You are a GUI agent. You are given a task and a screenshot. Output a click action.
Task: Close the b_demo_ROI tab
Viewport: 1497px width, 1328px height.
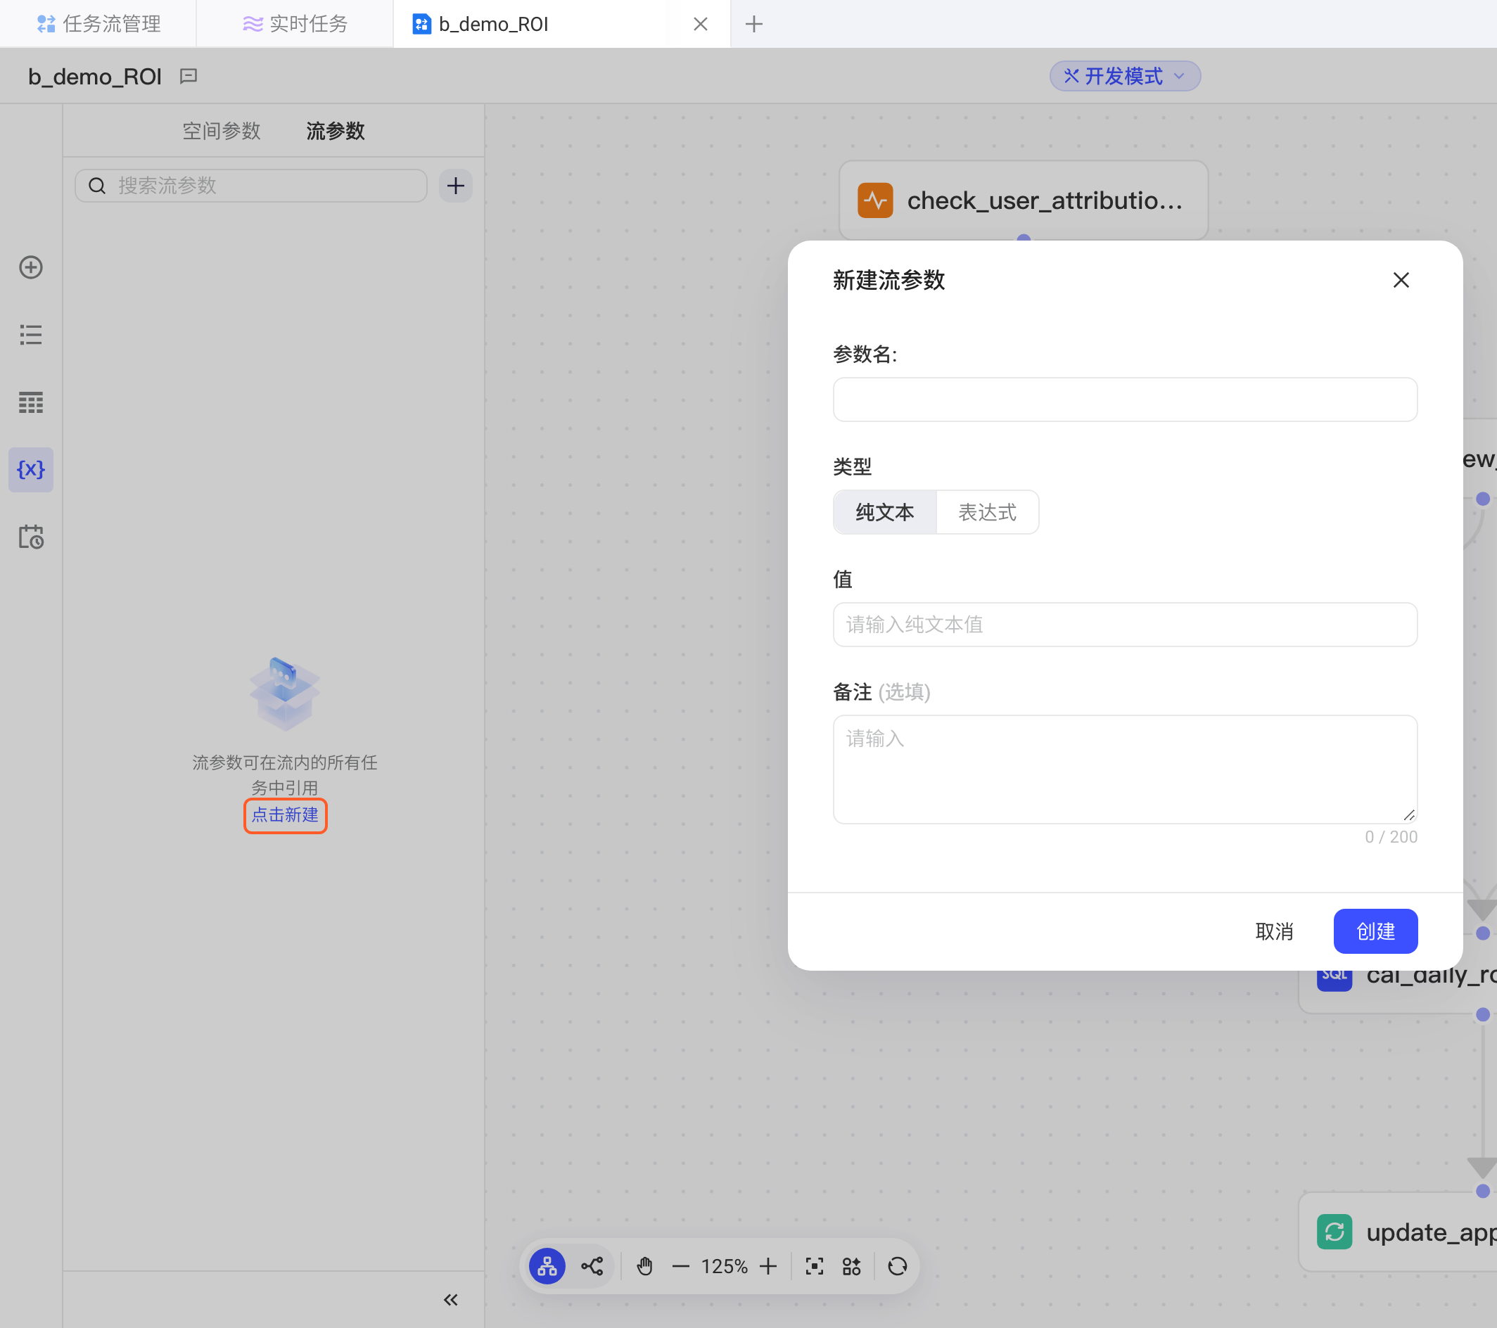coord(700,24)
